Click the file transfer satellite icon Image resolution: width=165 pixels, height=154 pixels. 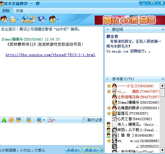click(24, 19)
